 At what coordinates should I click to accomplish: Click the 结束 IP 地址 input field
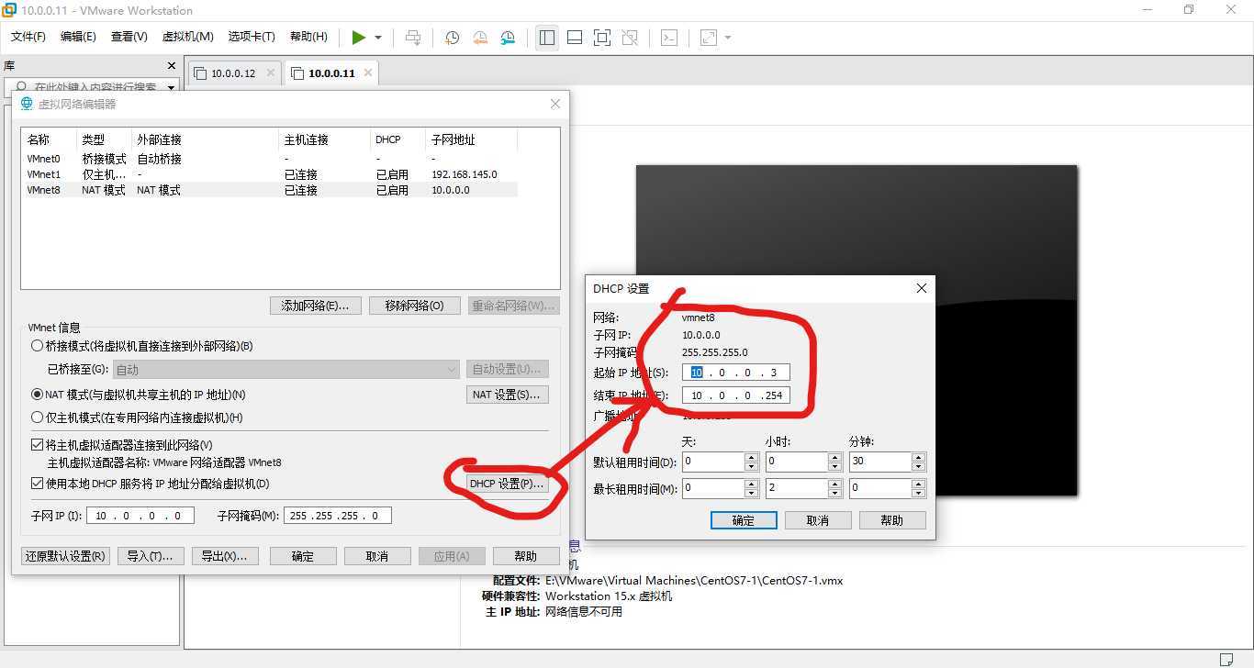coord(736,395)
